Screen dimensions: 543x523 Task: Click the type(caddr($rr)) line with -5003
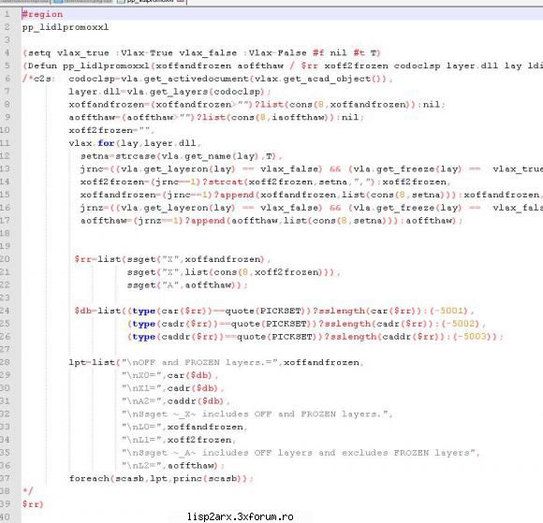point(316,337)
